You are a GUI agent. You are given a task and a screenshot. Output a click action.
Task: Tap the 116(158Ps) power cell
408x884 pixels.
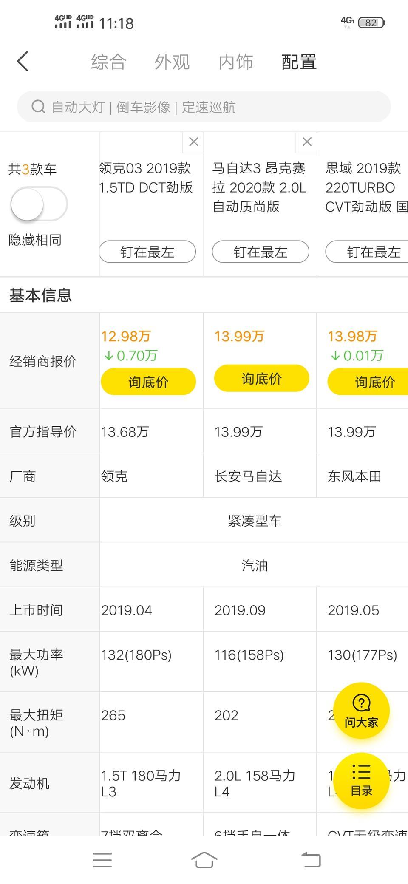tap(260, 662)
